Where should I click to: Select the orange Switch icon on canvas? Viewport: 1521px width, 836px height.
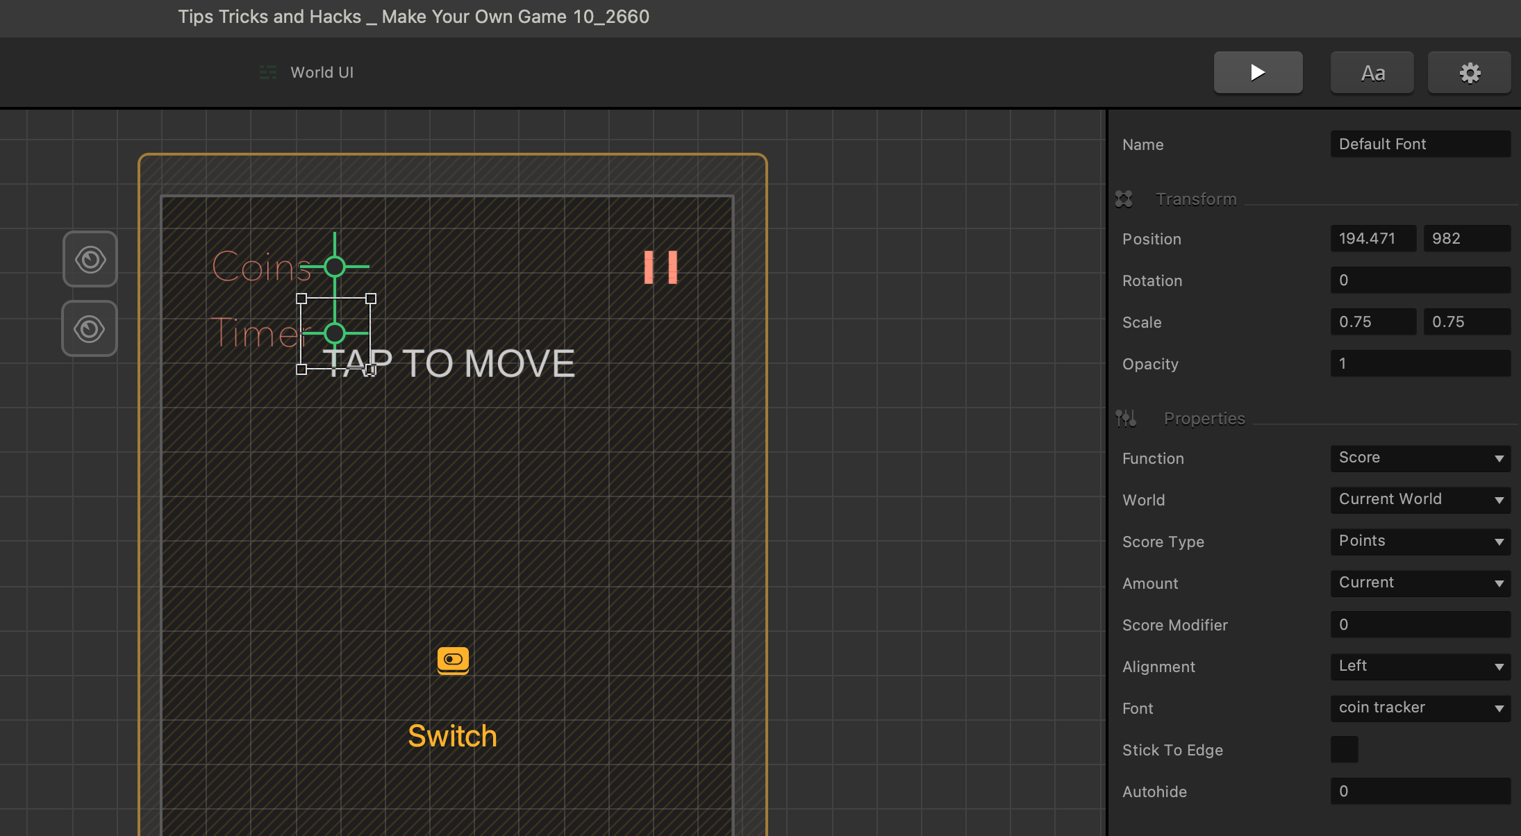click(x=453, y=660)
